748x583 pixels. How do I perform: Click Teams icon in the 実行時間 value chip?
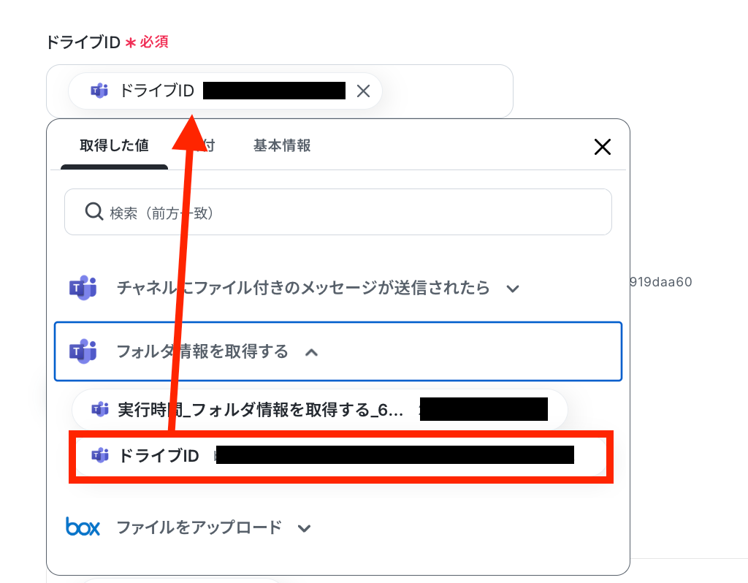point(99,409)
